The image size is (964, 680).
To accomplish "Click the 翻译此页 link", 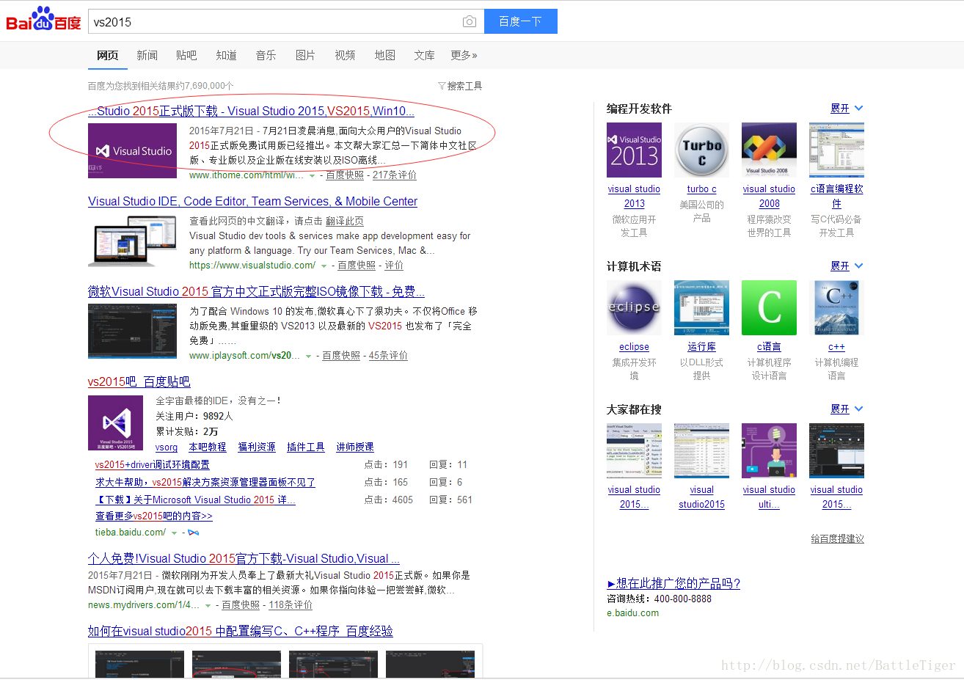I will (x=345, y=222).
